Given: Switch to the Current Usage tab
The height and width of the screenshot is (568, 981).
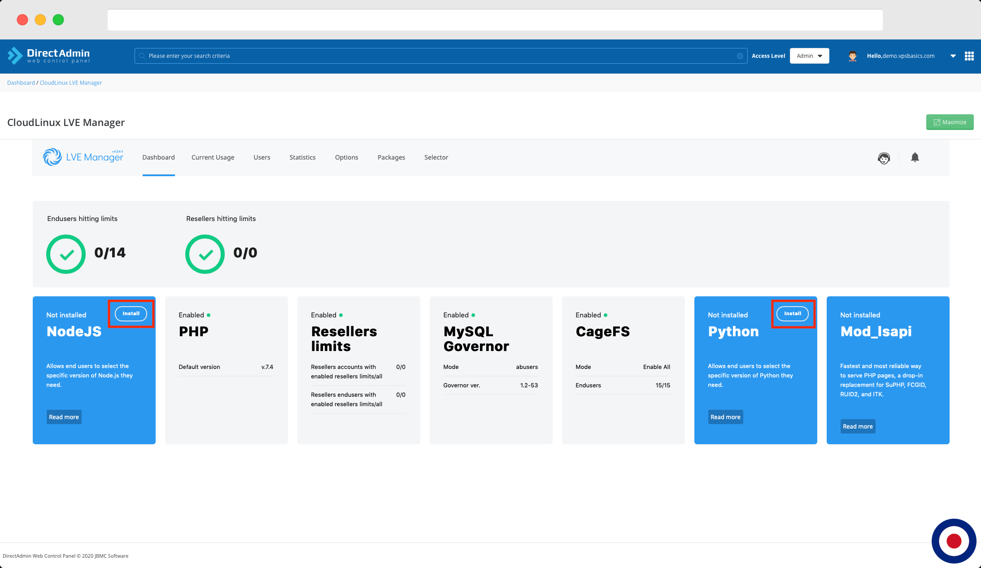Looking at the screenshot, I should [213, 157].
